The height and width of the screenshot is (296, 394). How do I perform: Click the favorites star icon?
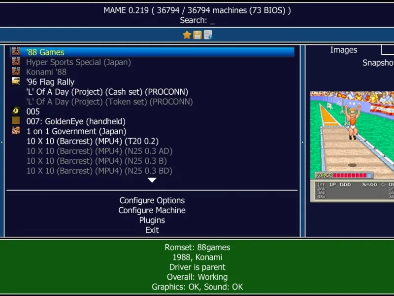(x=187, y=35)
